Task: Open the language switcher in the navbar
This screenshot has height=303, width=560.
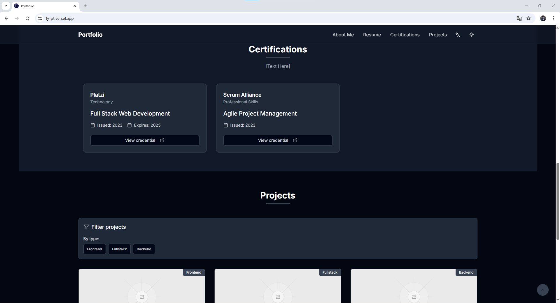Action: (x=457, y=35)
